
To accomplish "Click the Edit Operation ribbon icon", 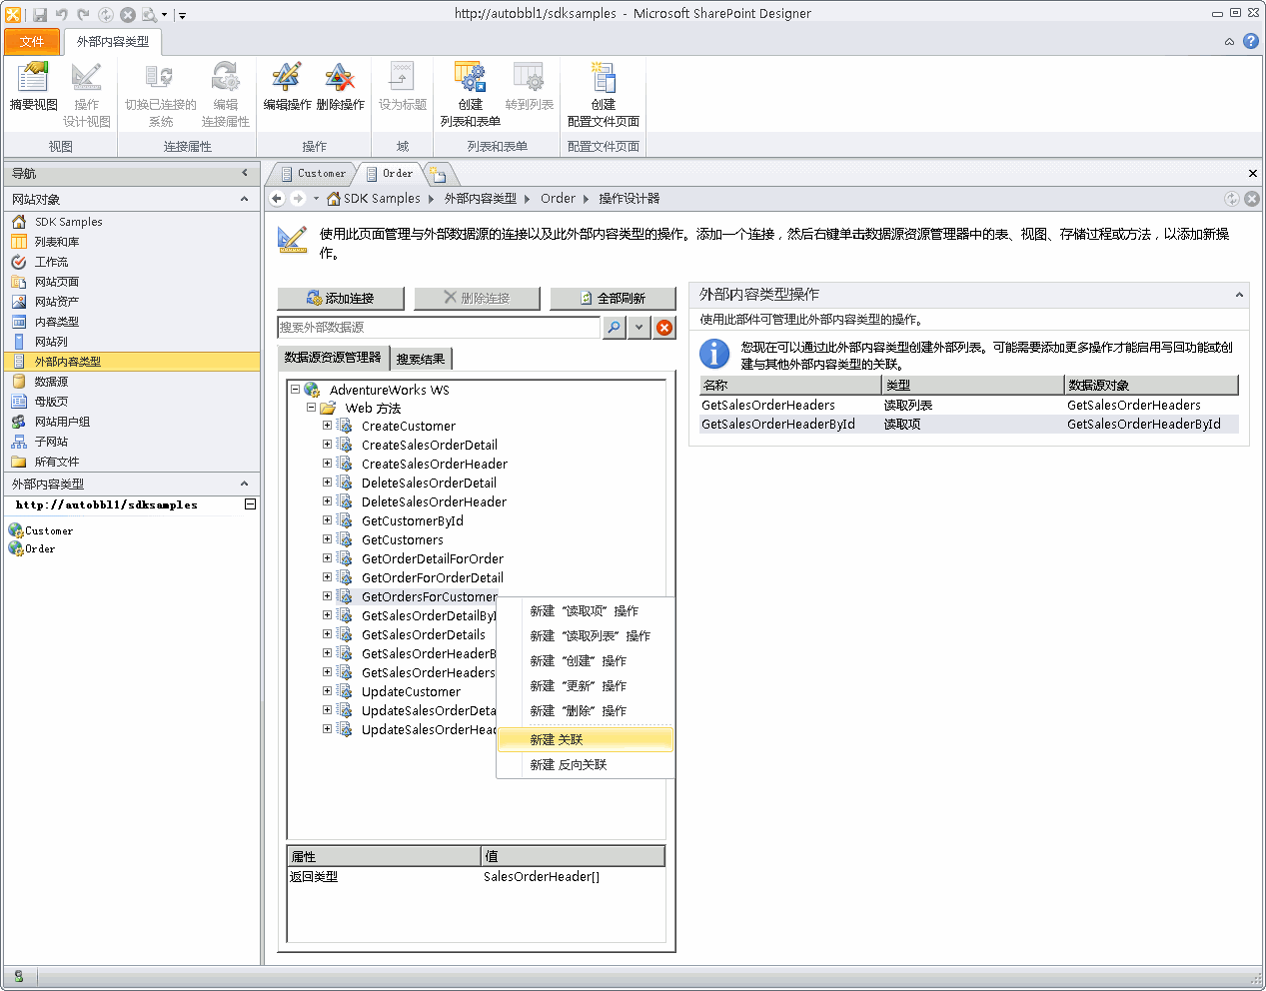I will click(x=287, y=86).
